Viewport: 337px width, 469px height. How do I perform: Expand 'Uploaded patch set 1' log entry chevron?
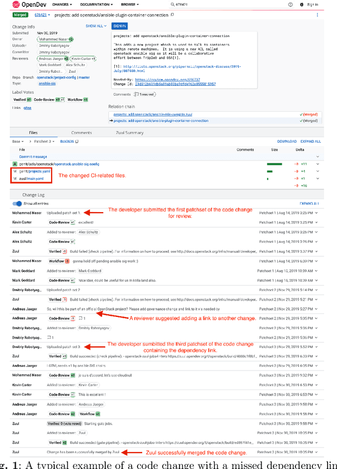(316, 213)
